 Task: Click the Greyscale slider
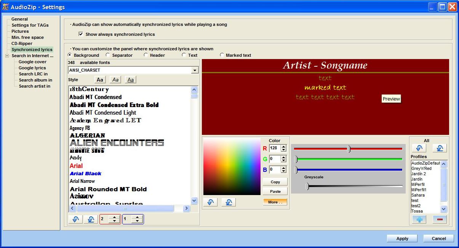(354, 186)
